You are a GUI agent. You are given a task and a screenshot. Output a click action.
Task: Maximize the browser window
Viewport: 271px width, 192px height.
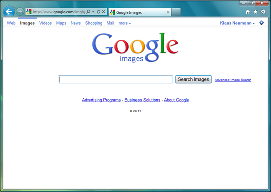click(x=251, y=3)
